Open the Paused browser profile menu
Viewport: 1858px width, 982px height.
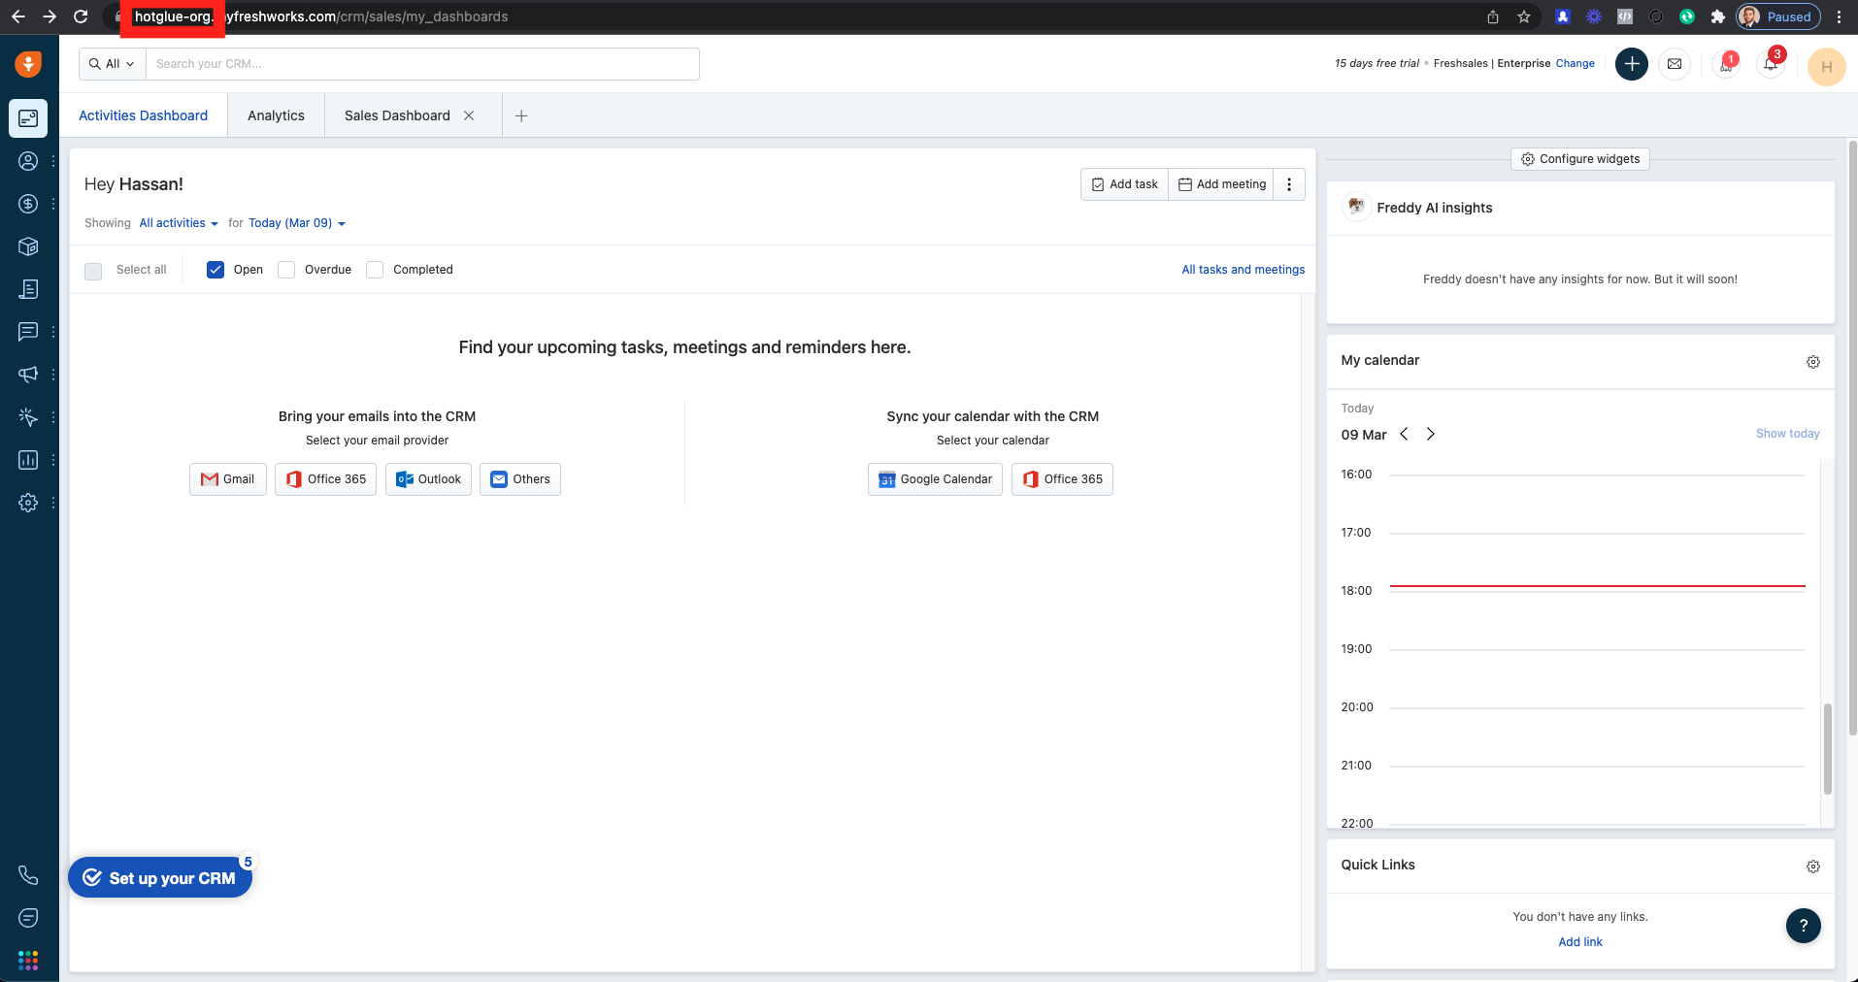click(1777, 16)
